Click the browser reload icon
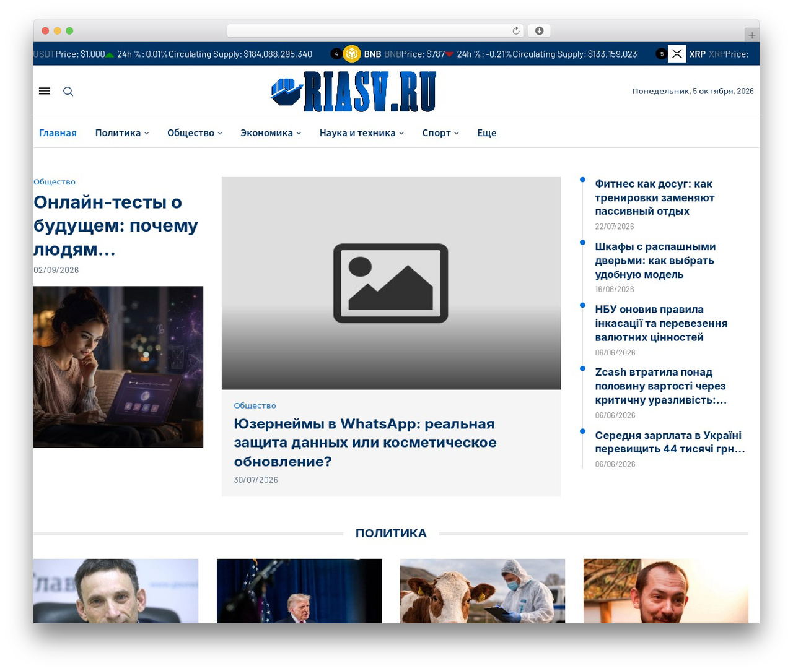 (516, 31)
